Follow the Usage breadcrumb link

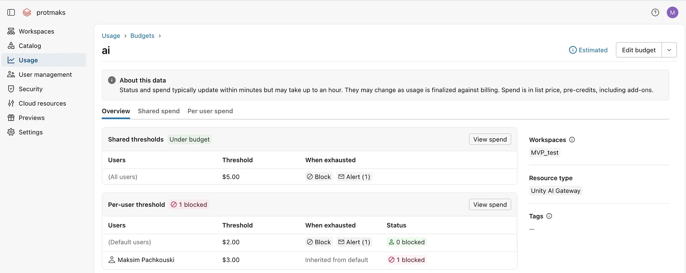click(111, 36)
